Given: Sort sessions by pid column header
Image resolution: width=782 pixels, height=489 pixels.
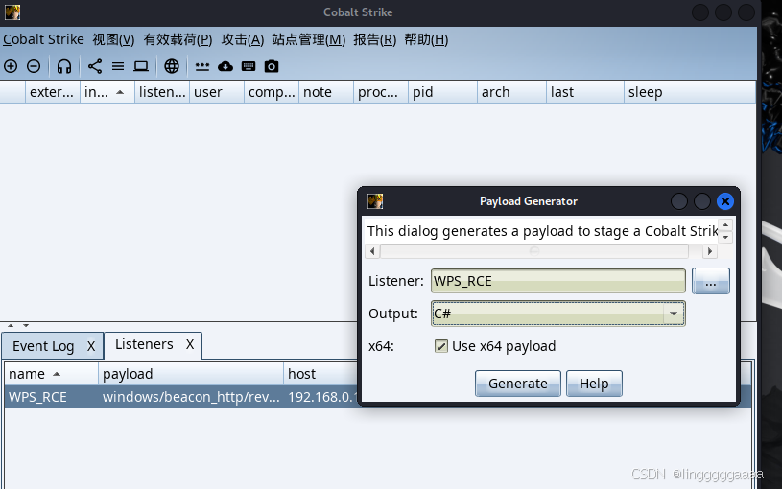Looking at the screenshot, I should pos(443,92).
